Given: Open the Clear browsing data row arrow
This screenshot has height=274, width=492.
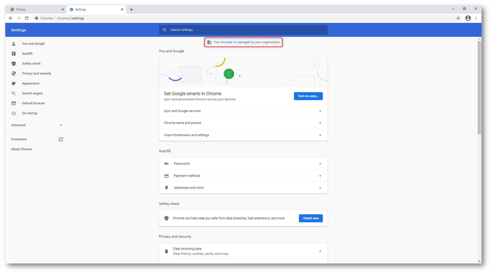Looking at the screenshot, I should [x=320, y=251].
